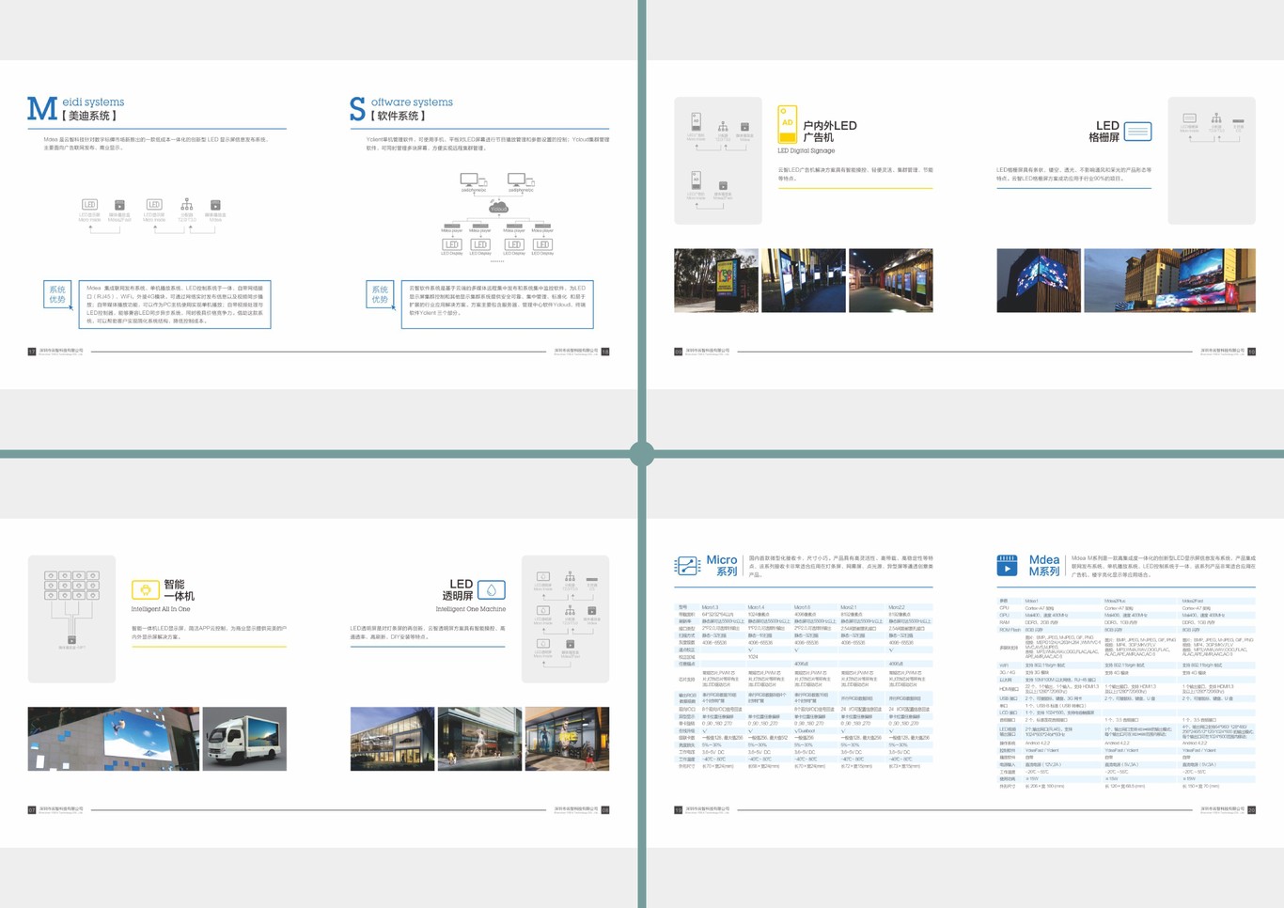Screen dimensions: 1284x908
Task: Click page number 18 box
Action: coord(605,352)
